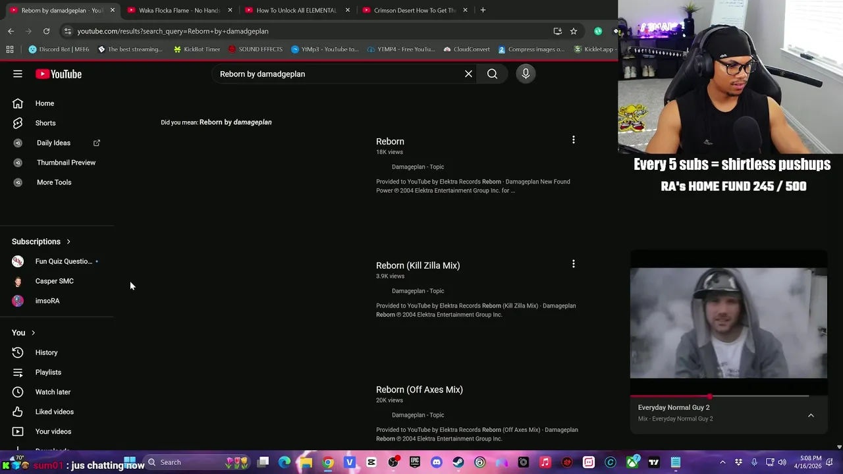Open the Reborn (Off Axes Mix) result

(x=420, y=390)
